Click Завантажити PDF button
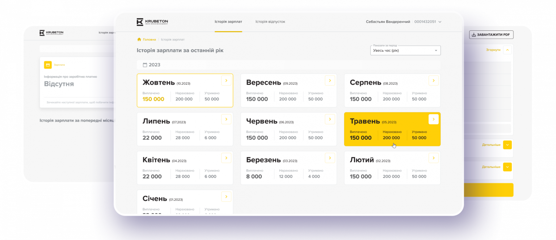 pos(491,35)
